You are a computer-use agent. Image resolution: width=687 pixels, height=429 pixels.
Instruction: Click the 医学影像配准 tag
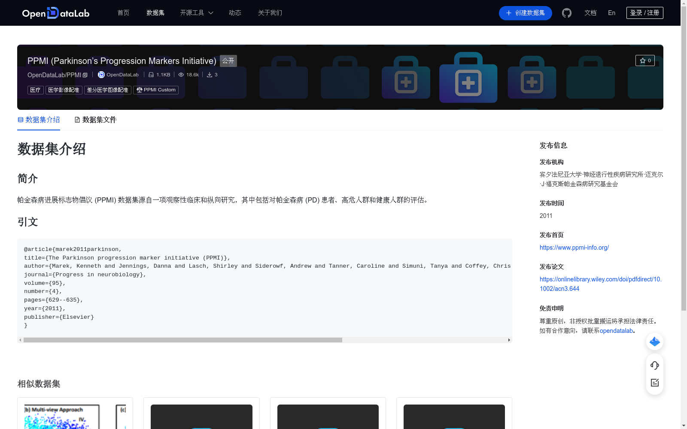pyautogui.click(x=64, y=90)
